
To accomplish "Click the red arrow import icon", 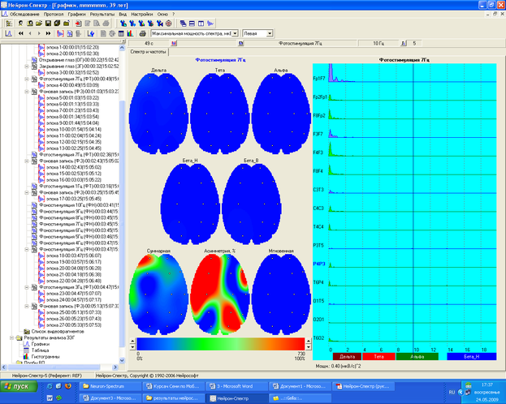I will 79,24.
